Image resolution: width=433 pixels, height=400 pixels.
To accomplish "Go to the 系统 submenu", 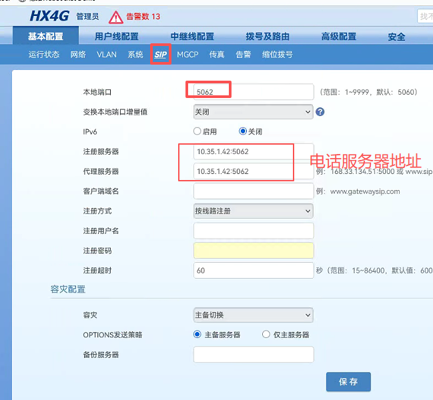I will (x=135, y=55).
